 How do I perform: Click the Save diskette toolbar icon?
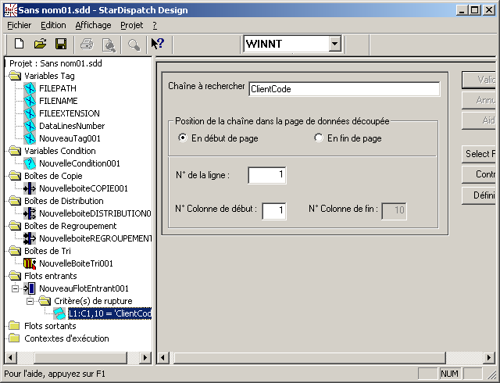(x=60, y=44)
